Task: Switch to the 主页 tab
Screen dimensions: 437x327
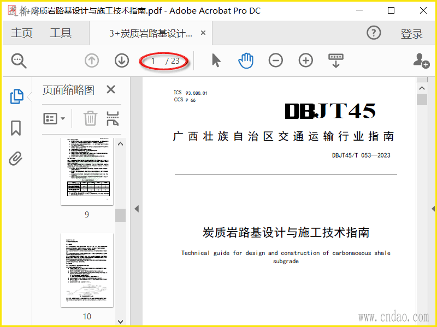Action: tap(22, 33)
